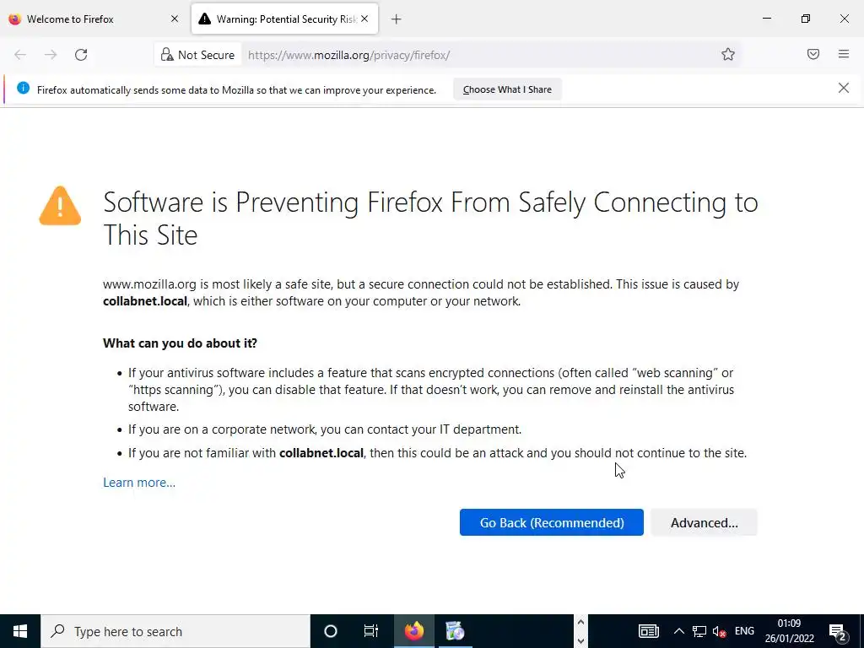
Task: Open the Windows Start menu
Action: pos(20,631)
